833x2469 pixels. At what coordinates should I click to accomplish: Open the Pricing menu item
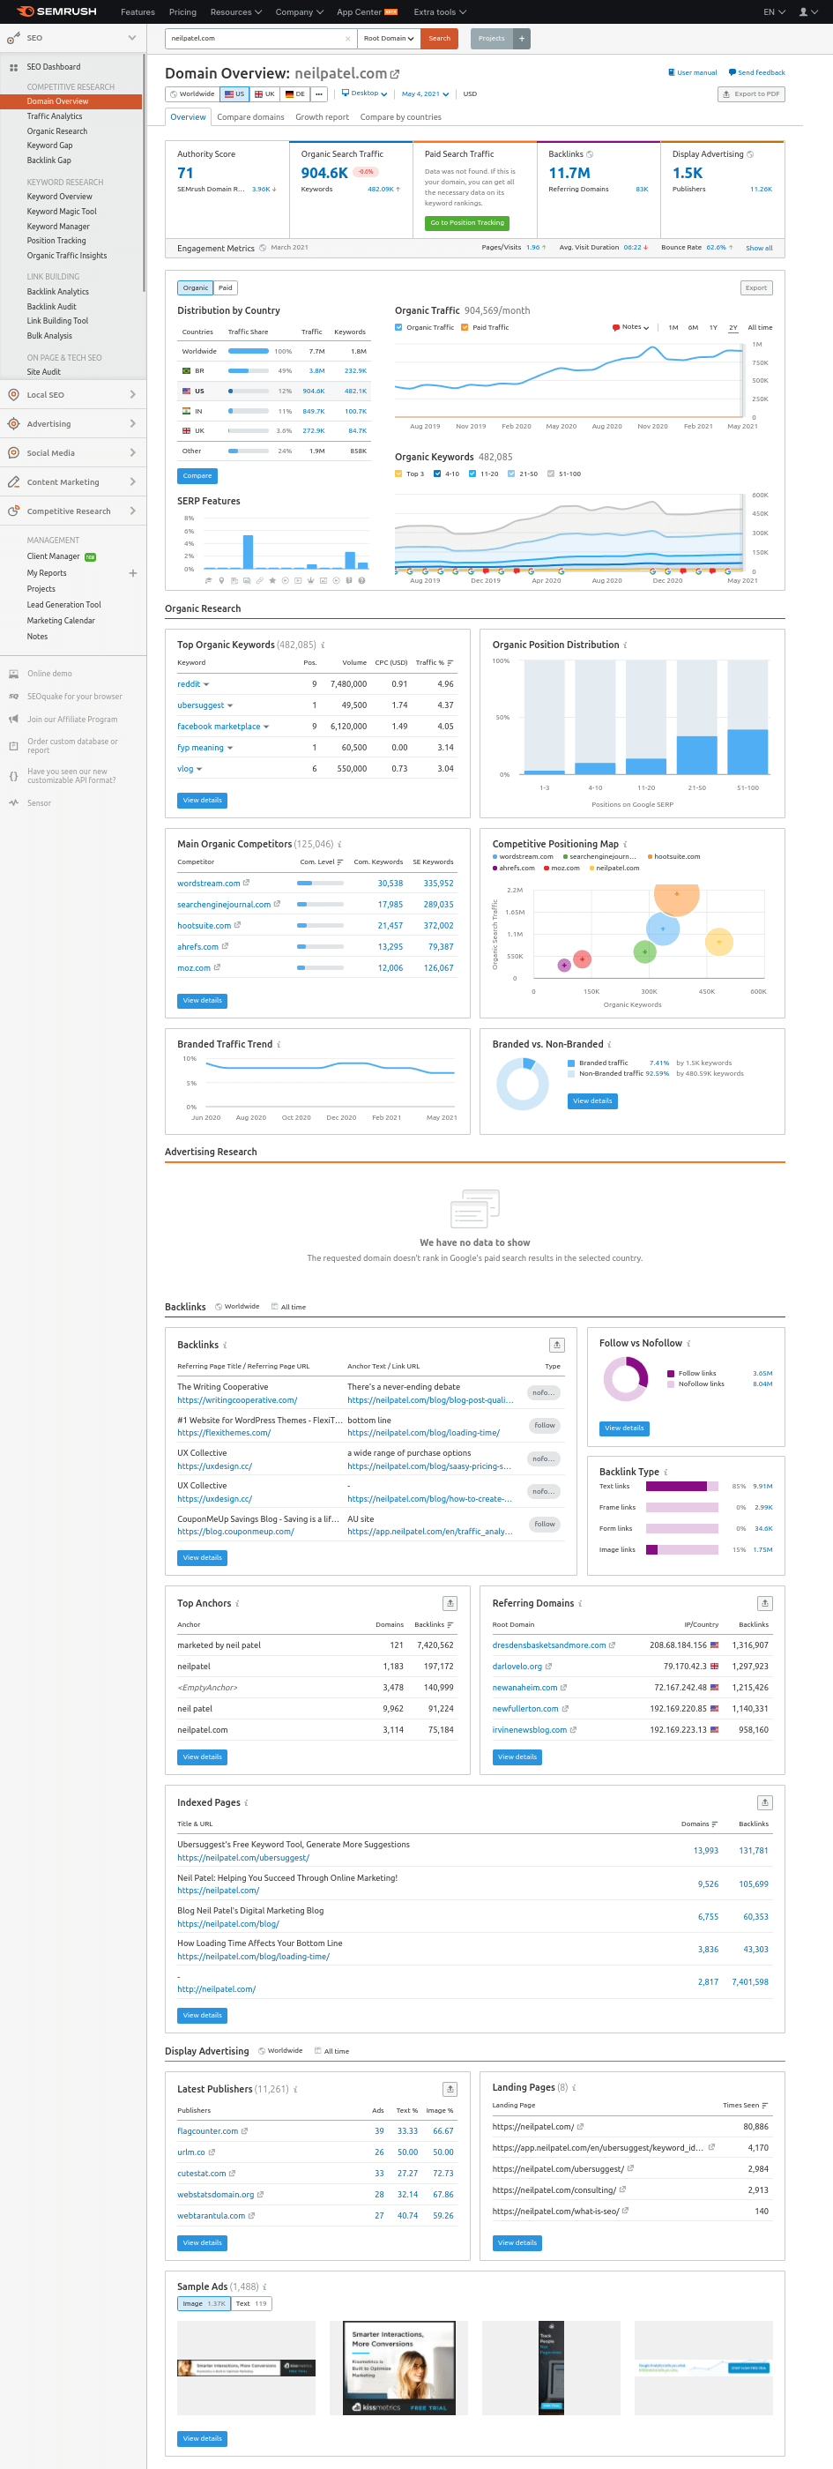coord(182,11)
